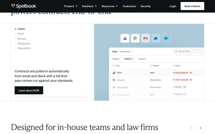Click Dropbox Action required 1d status badge

tap(182, 80)
